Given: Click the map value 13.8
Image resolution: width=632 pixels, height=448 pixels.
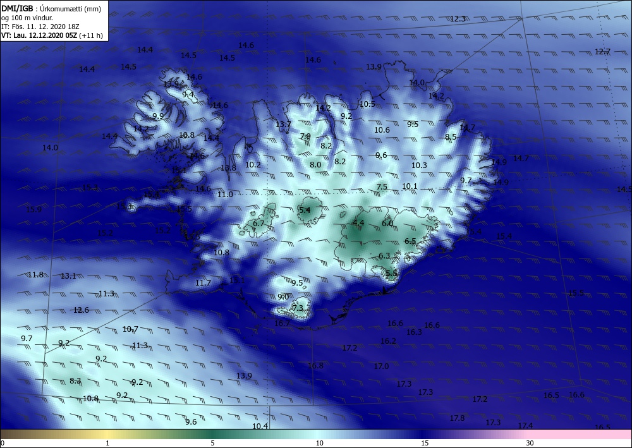Looking at the screenshot, I should pos(228,167).
